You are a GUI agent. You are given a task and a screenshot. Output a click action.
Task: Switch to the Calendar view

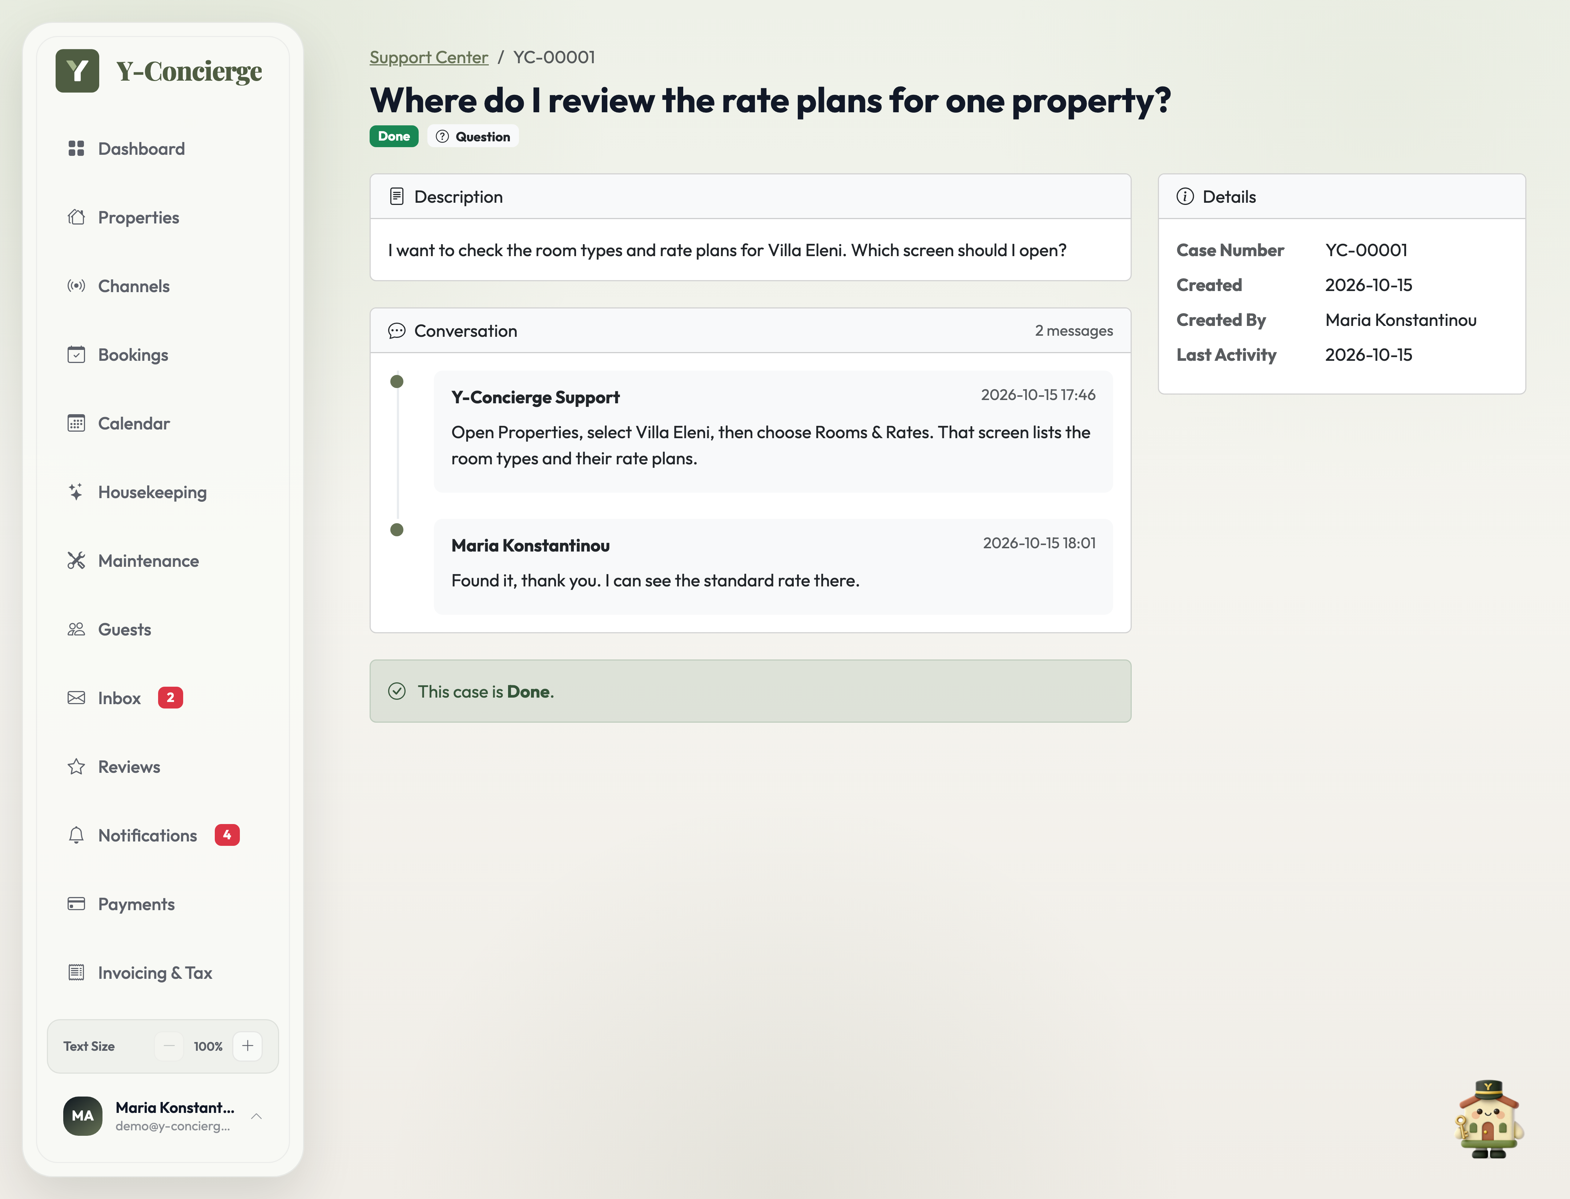tap(163, 423)
